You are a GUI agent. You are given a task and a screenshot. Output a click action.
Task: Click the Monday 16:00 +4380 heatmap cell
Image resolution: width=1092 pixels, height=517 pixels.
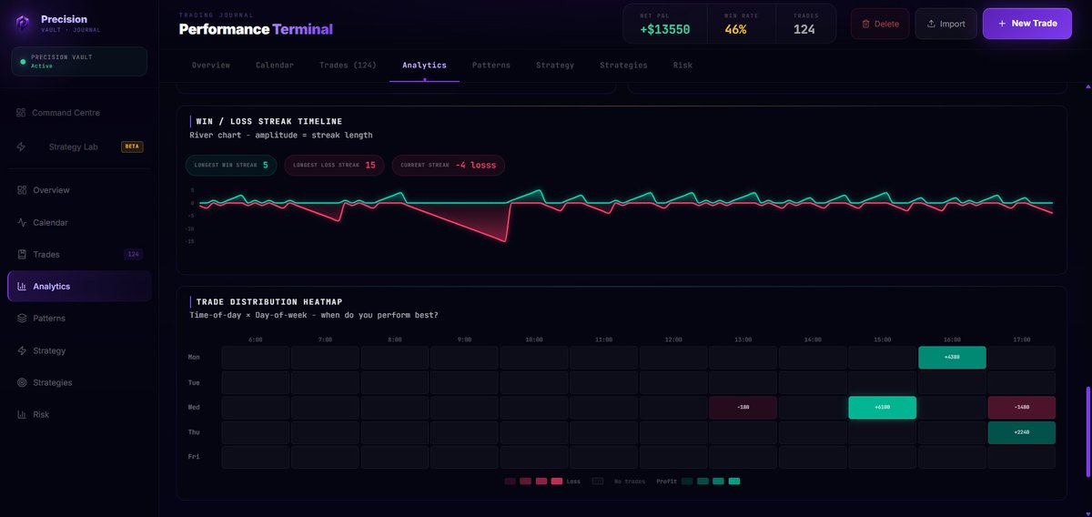coord(952,358)
